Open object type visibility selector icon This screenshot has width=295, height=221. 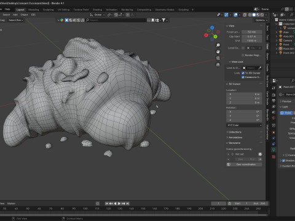[219, 15]
